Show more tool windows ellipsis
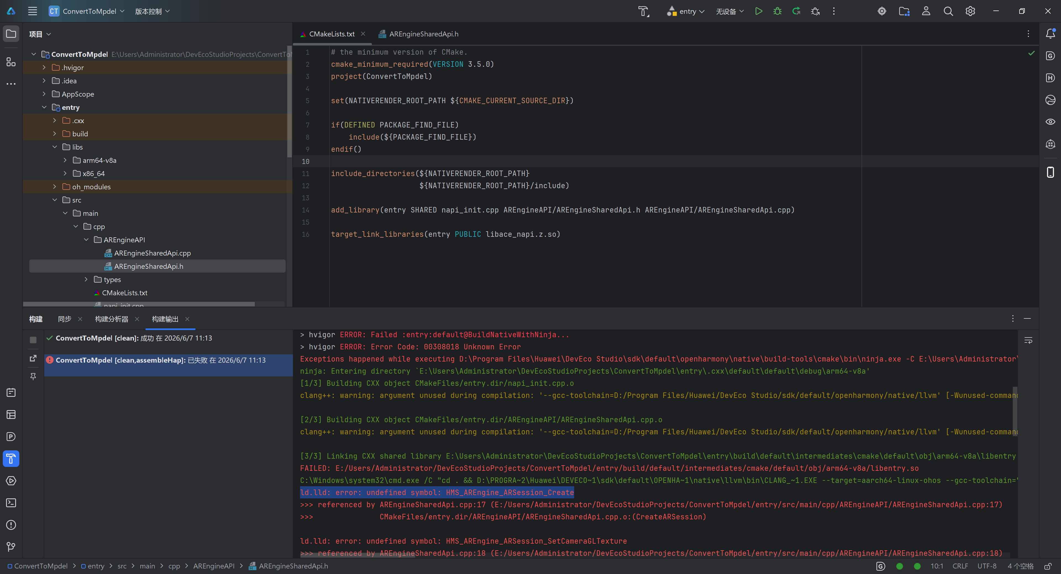 point(11,84)
